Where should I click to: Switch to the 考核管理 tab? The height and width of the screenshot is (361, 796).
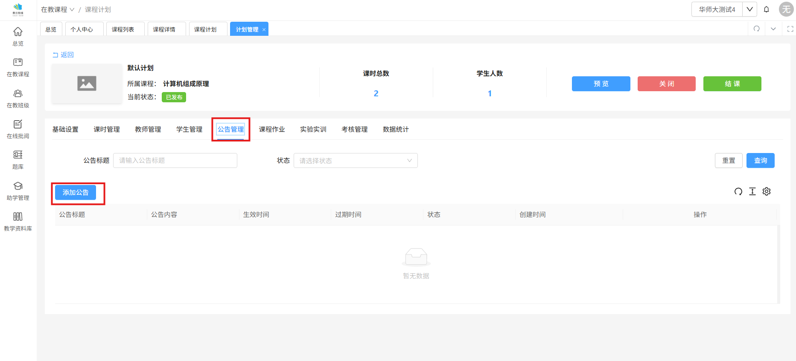(x=354, y=130)
